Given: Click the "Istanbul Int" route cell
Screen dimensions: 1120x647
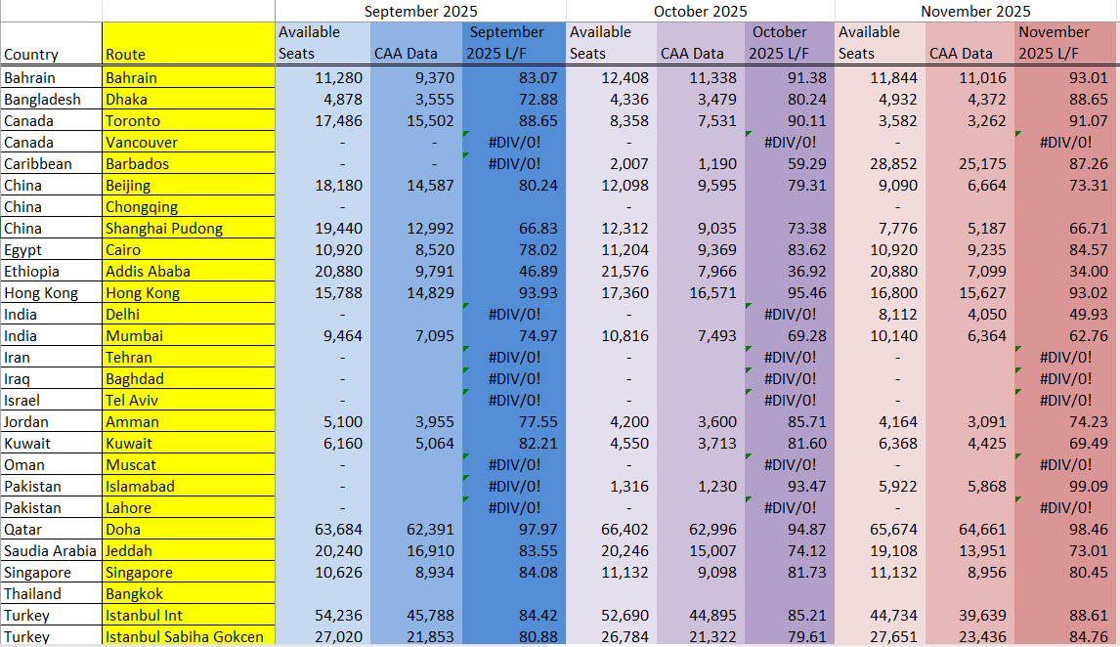Looking at the screenshot, I should tap(189, 615).
